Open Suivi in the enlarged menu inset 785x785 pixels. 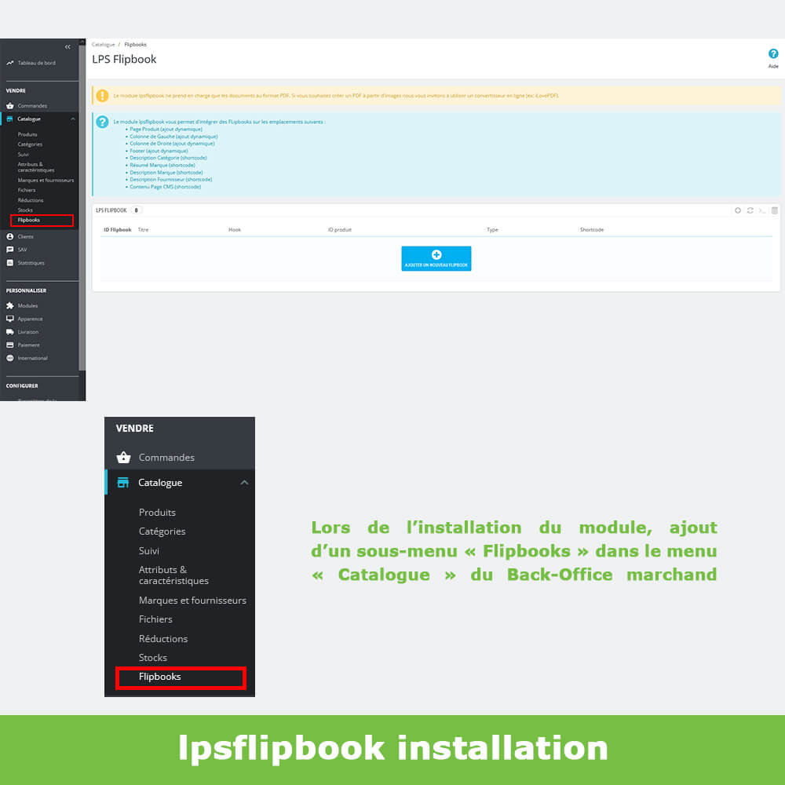click(x=148, y=551)
